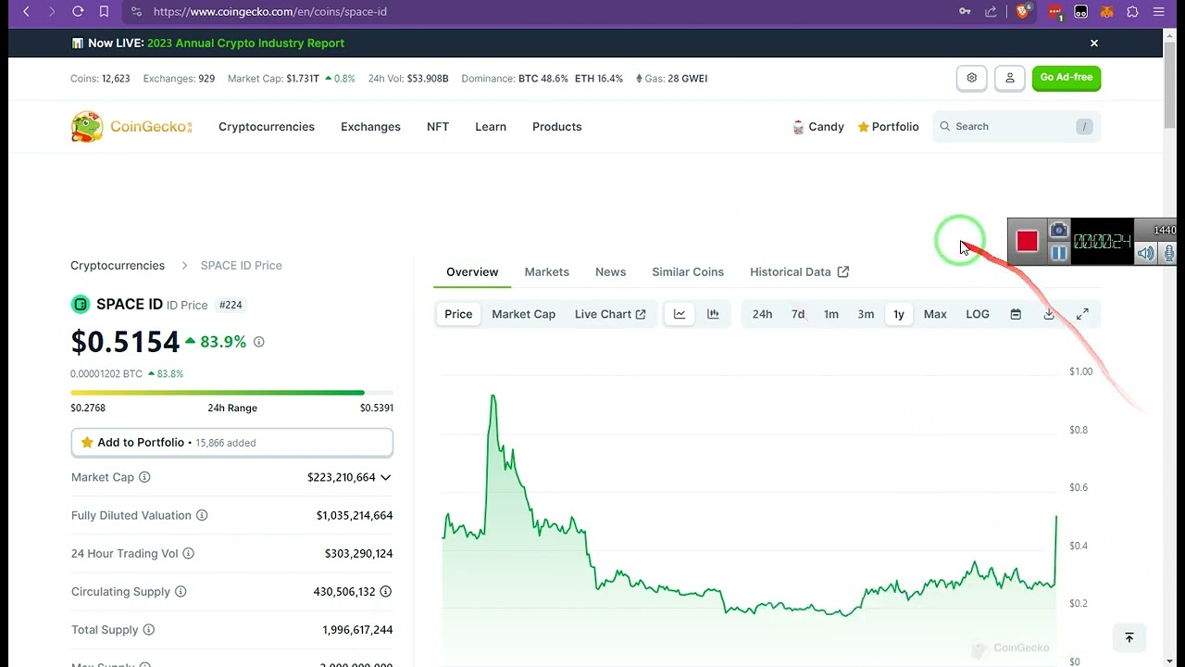Click info icon next to 24 Hour Trading Vol
Image resolution: width=1185 pixels, height=667 pixels.
click(188, 553)
